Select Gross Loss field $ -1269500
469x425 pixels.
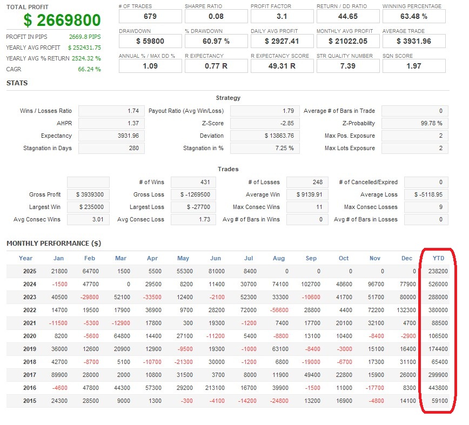[x=193, y=194]
